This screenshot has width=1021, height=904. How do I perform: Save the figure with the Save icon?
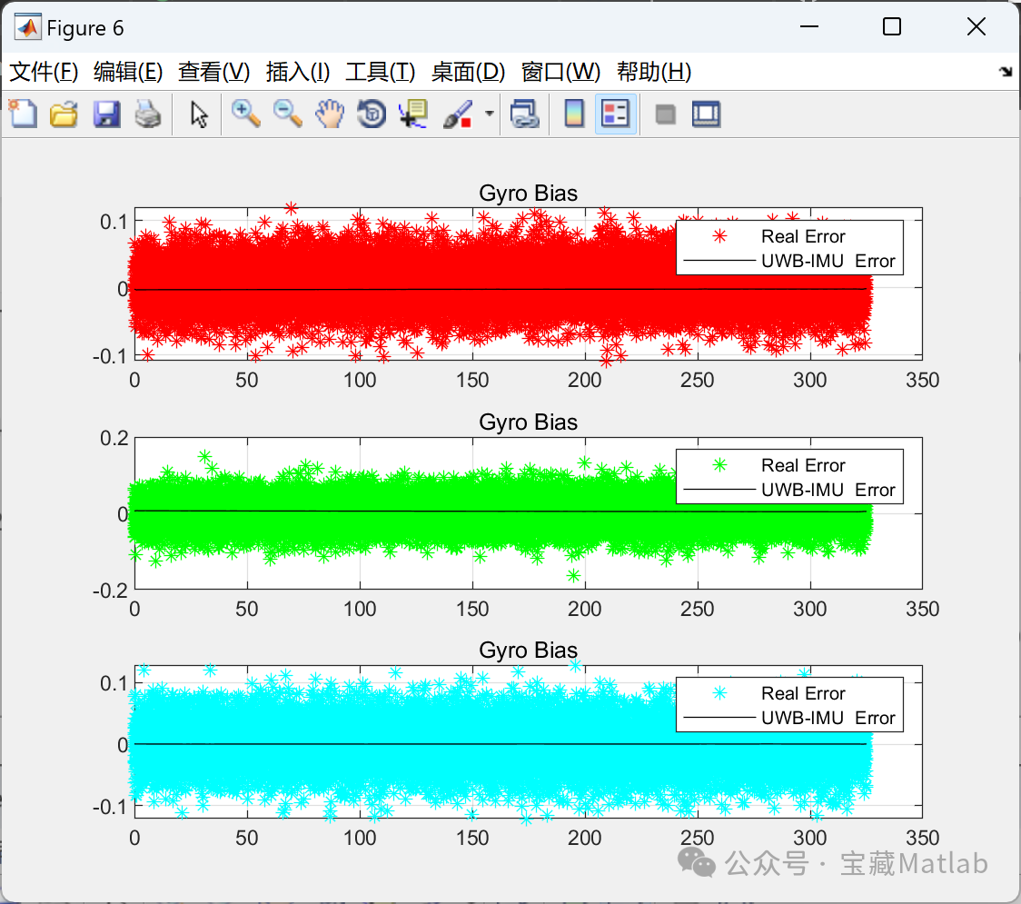[x=106, y=114]
